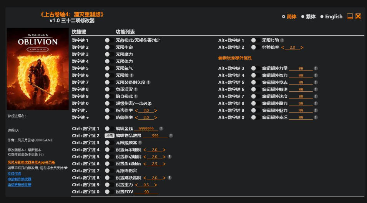367x203 pixels.
Task: Click 应用 button for 编辑物品数量
Action: point(109,135)
